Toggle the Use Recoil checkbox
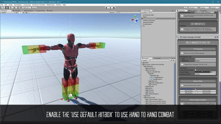221x124 pixels. [x=195, y=68]
